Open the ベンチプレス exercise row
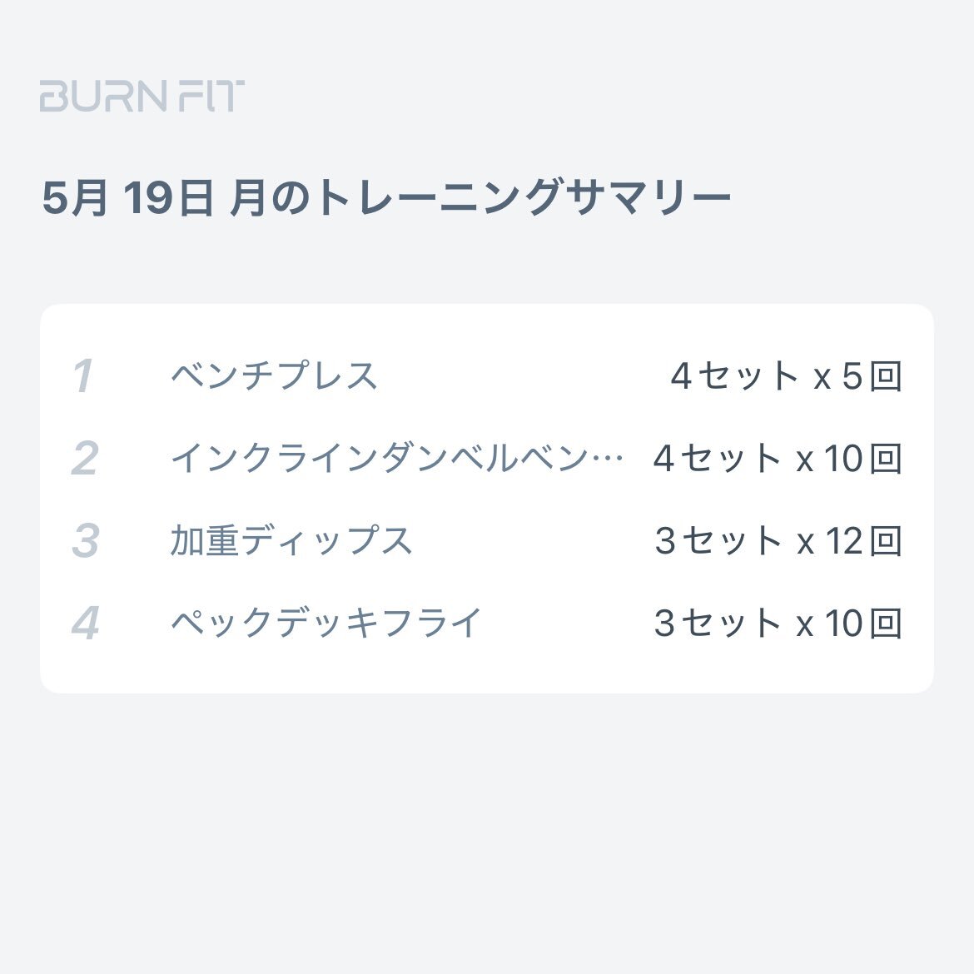 tap(487, 375)
